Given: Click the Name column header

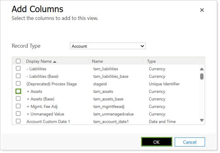Looking at the screenshot, I should 98,61.
